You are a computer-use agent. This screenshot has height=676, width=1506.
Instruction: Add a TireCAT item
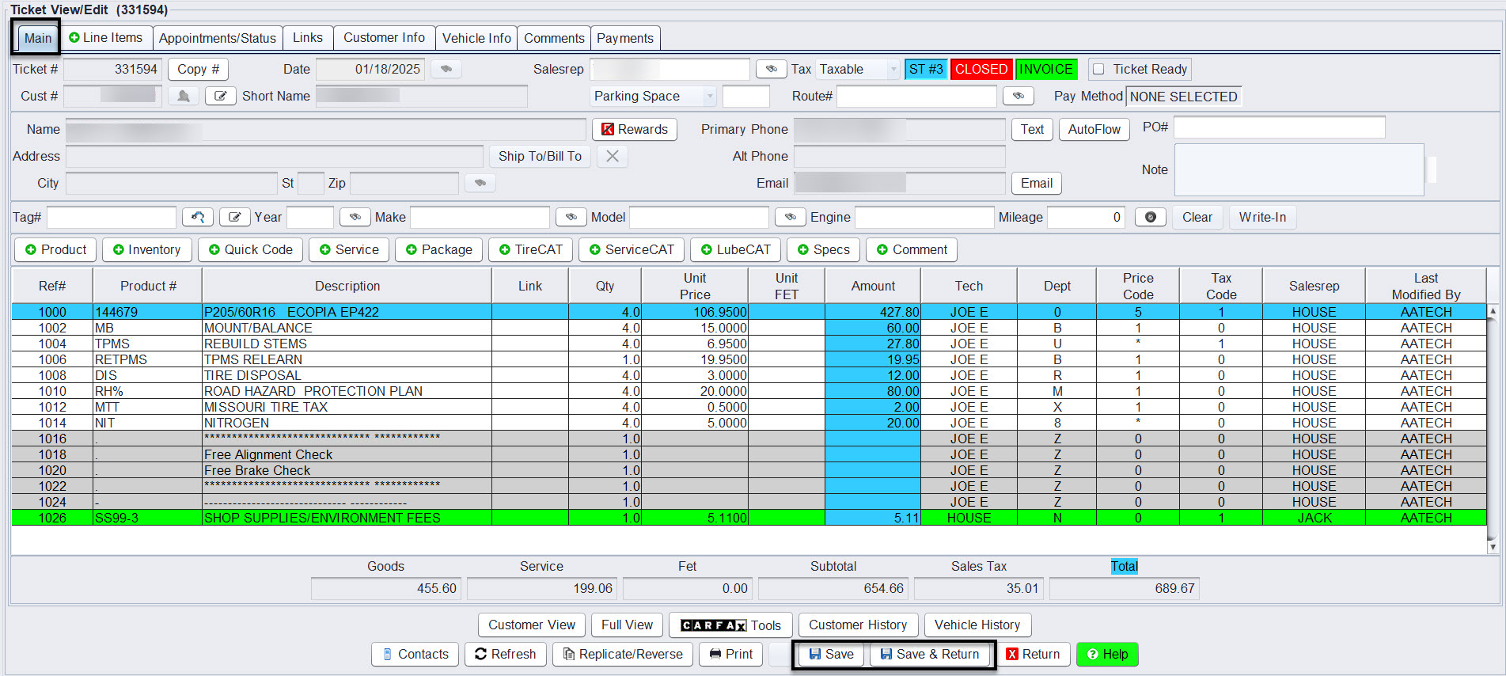click(530, 250)
